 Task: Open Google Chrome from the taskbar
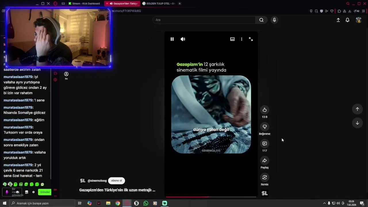[118, 203]
